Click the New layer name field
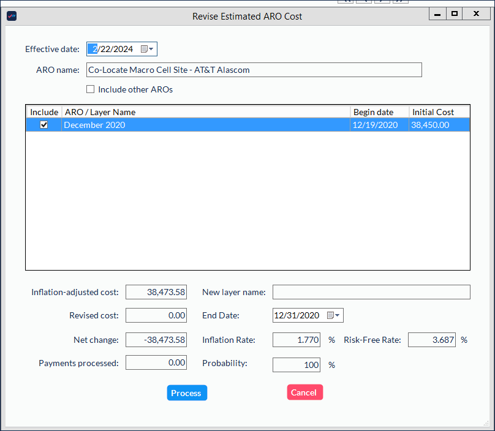Screen dimensions: 495x431 point(371,292)
